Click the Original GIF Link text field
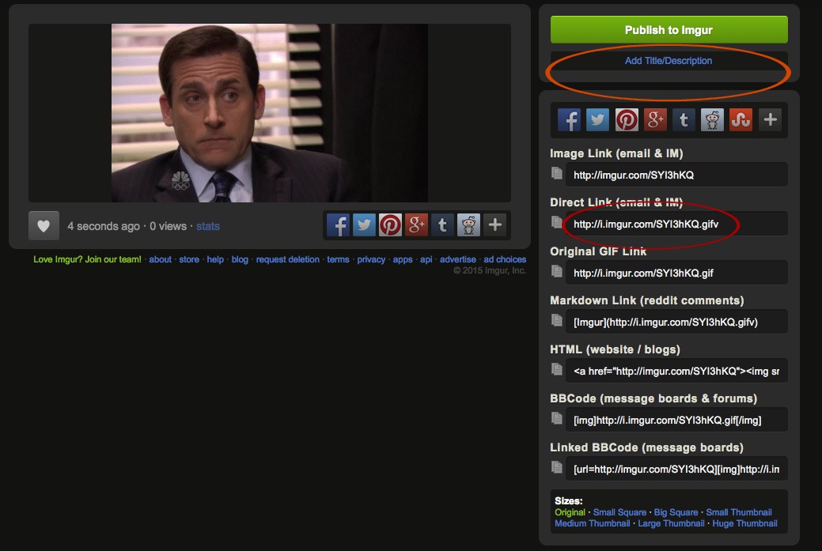Image resolution: width=822 pixels, height=551 pixels. pos(678,273)
